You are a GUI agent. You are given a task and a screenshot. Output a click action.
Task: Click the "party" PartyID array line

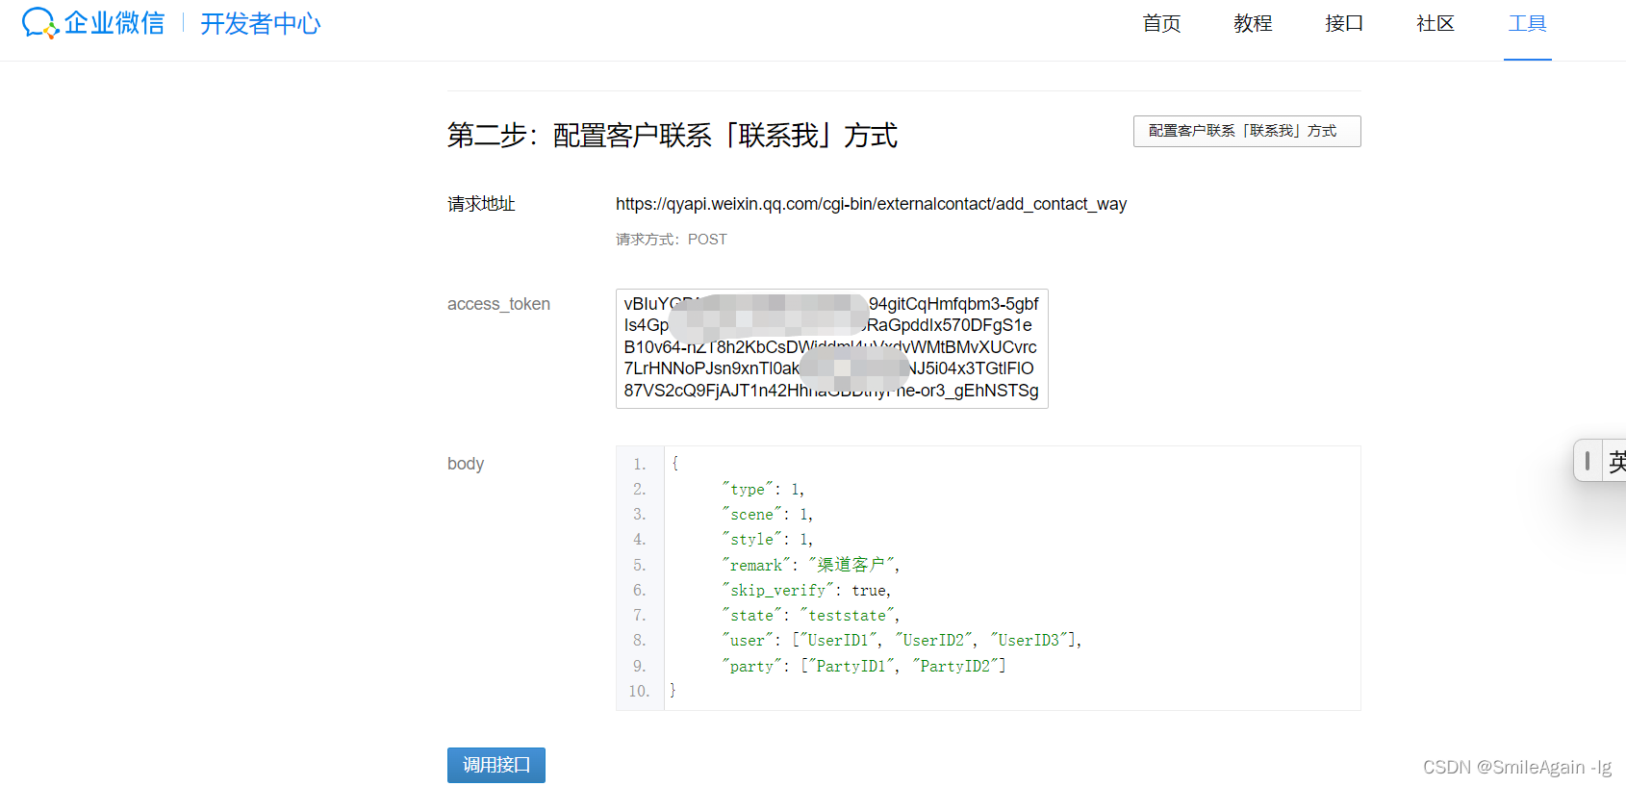click(x=864, y=666)
